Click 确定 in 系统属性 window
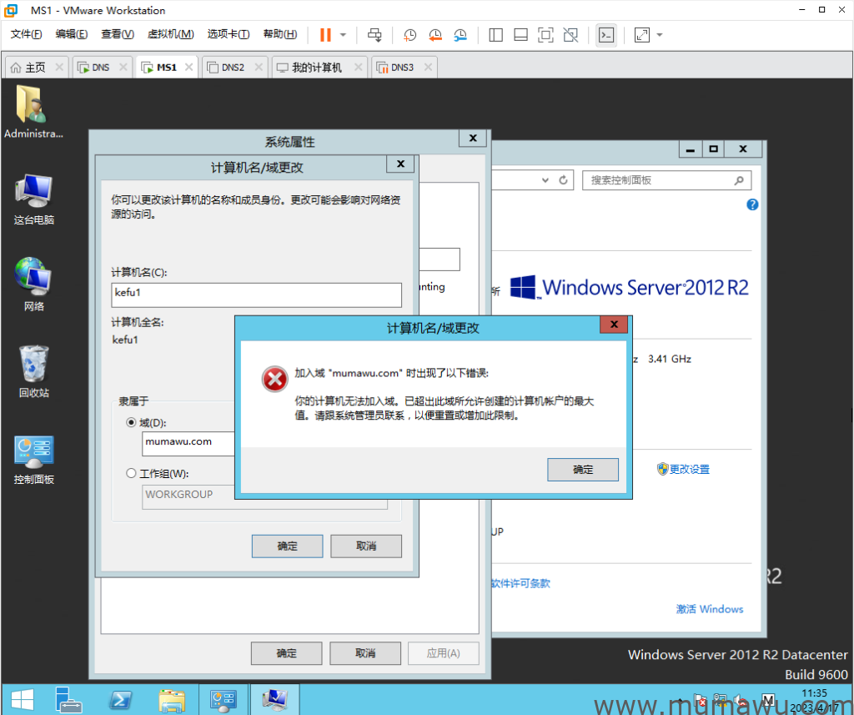This screenshot has width=854, height=715. click(x=287, y=653)
